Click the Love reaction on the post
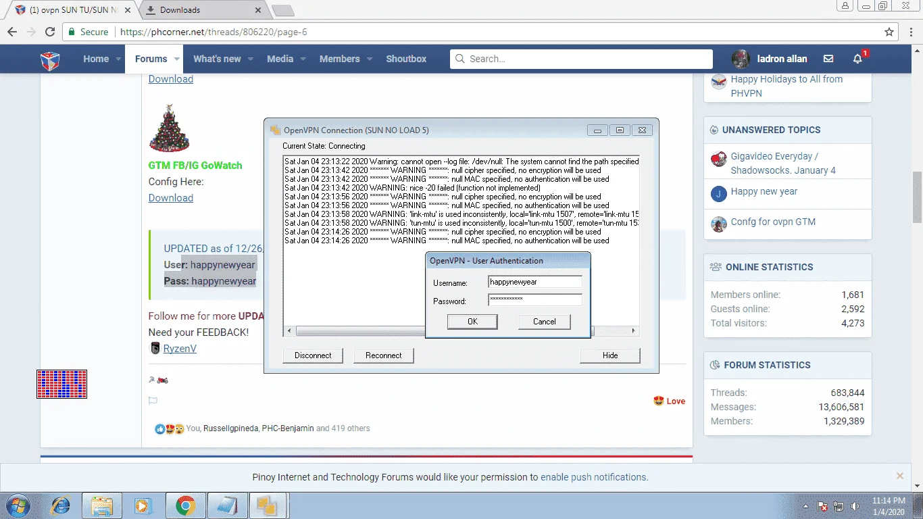The height and width of the screenshot is (519, 923). 669,401
